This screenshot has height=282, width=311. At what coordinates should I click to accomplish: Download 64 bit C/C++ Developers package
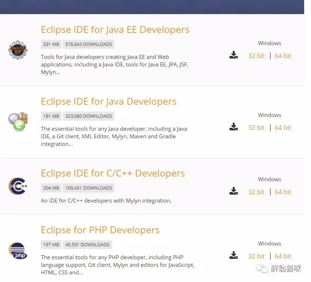(283, 192)
